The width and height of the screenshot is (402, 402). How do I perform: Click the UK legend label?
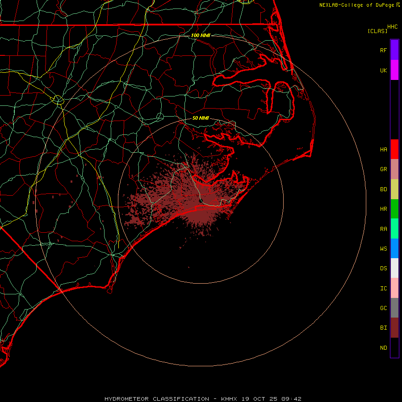pyautogui.click(x=384, y=70)
